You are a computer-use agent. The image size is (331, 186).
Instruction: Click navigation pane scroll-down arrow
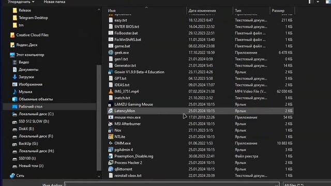(x=99, y=177)
